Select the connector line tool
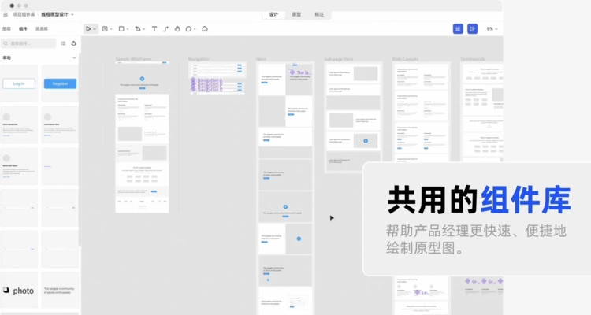 (x=165, y=29)
